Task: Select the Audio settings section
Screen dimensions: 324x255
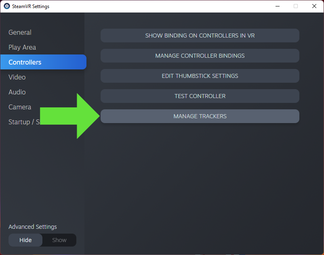Action: coord(17,92)
